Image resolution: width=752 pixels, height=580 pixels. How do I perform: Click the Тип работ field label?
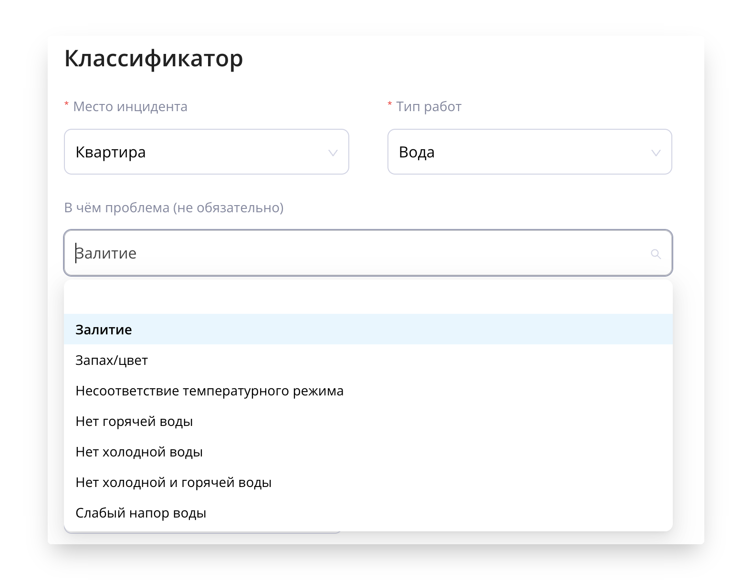tap(428, 106)
